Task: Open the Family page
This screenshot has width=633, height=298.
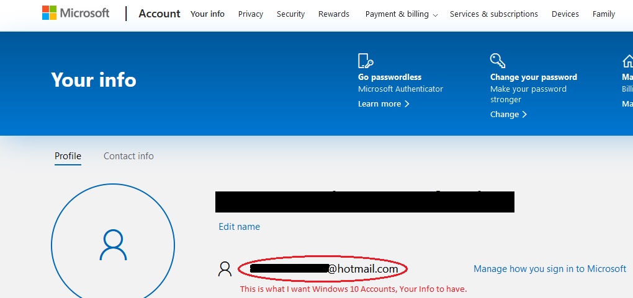Action: 604,14
